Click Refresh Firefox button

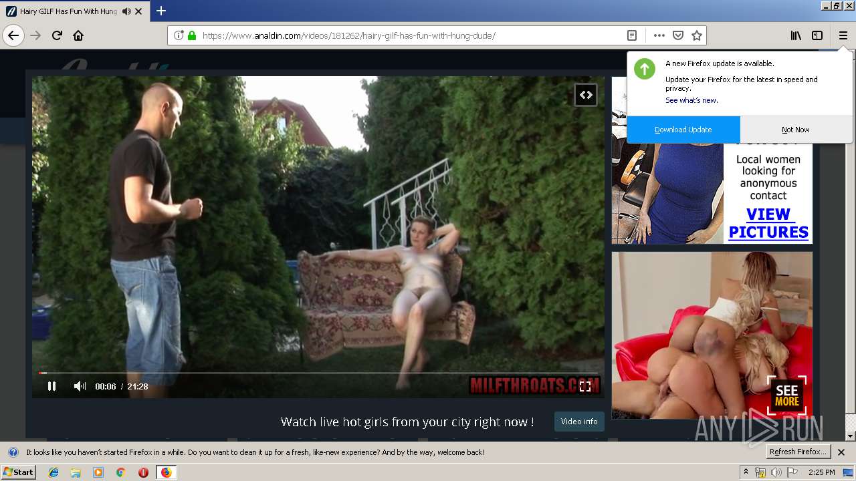[798, 452]
